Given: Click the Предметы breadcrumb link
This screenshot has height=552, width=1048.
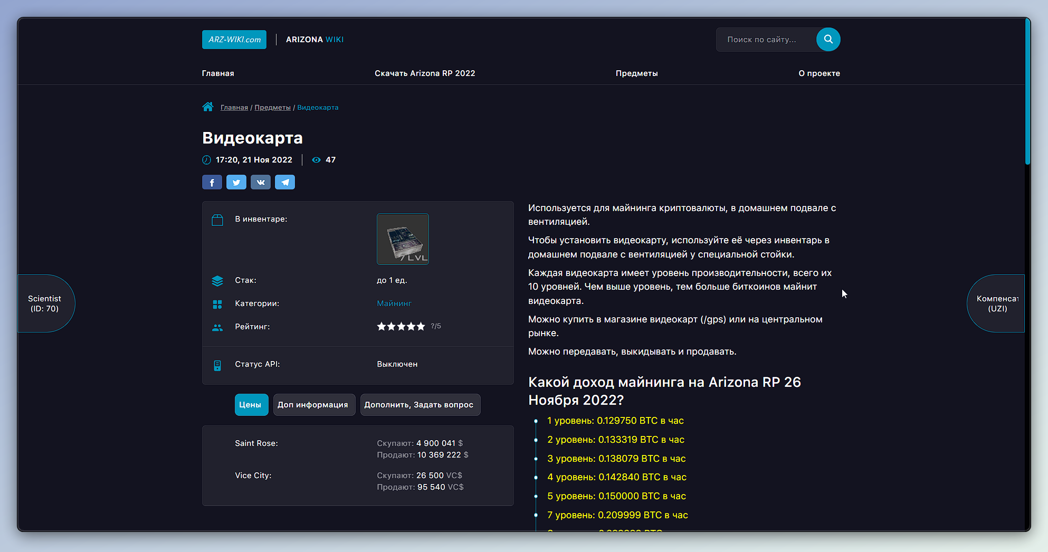Looking at the screenshot, I should (272, 108).
